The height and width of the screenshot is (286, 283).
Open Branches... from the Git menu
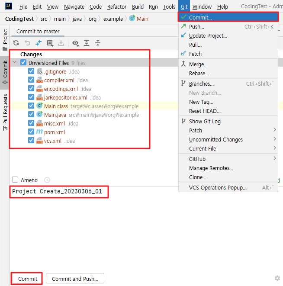pyautogui.click(x=228, y=84)
